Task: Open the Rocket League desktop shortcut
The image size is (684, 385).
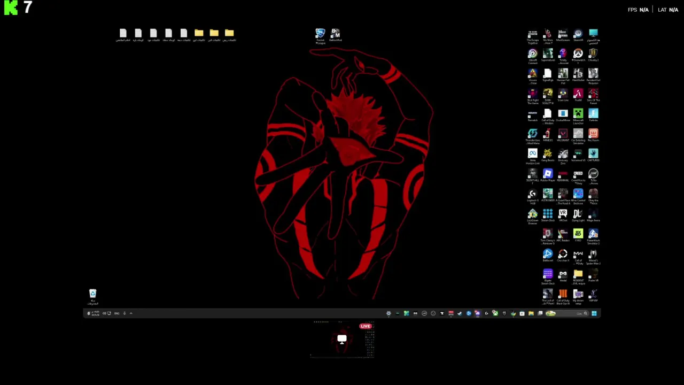Action: tap(320, 36)
